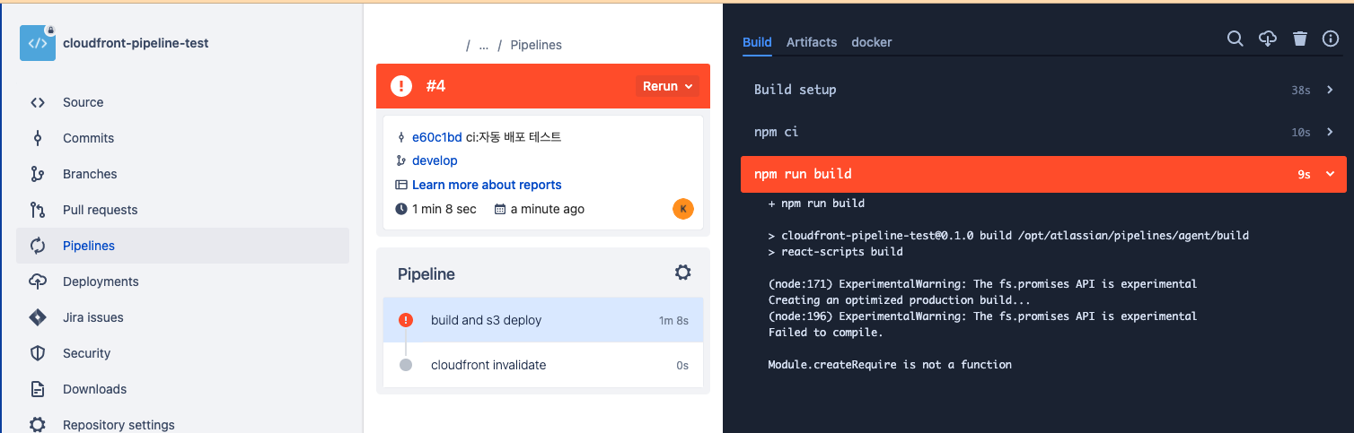Click the Pull requests sidebar icon

point(38,210)
